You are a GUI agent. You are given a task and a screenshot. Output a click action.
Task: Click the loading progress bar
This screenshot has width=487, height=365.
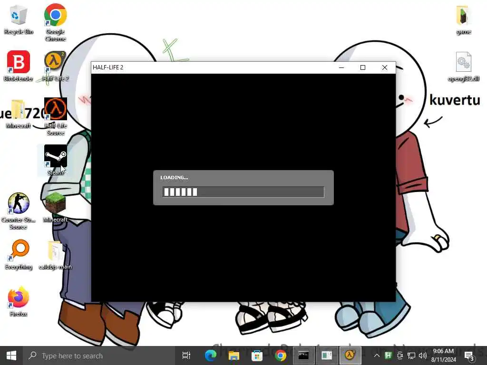click(x=243, y=192)
